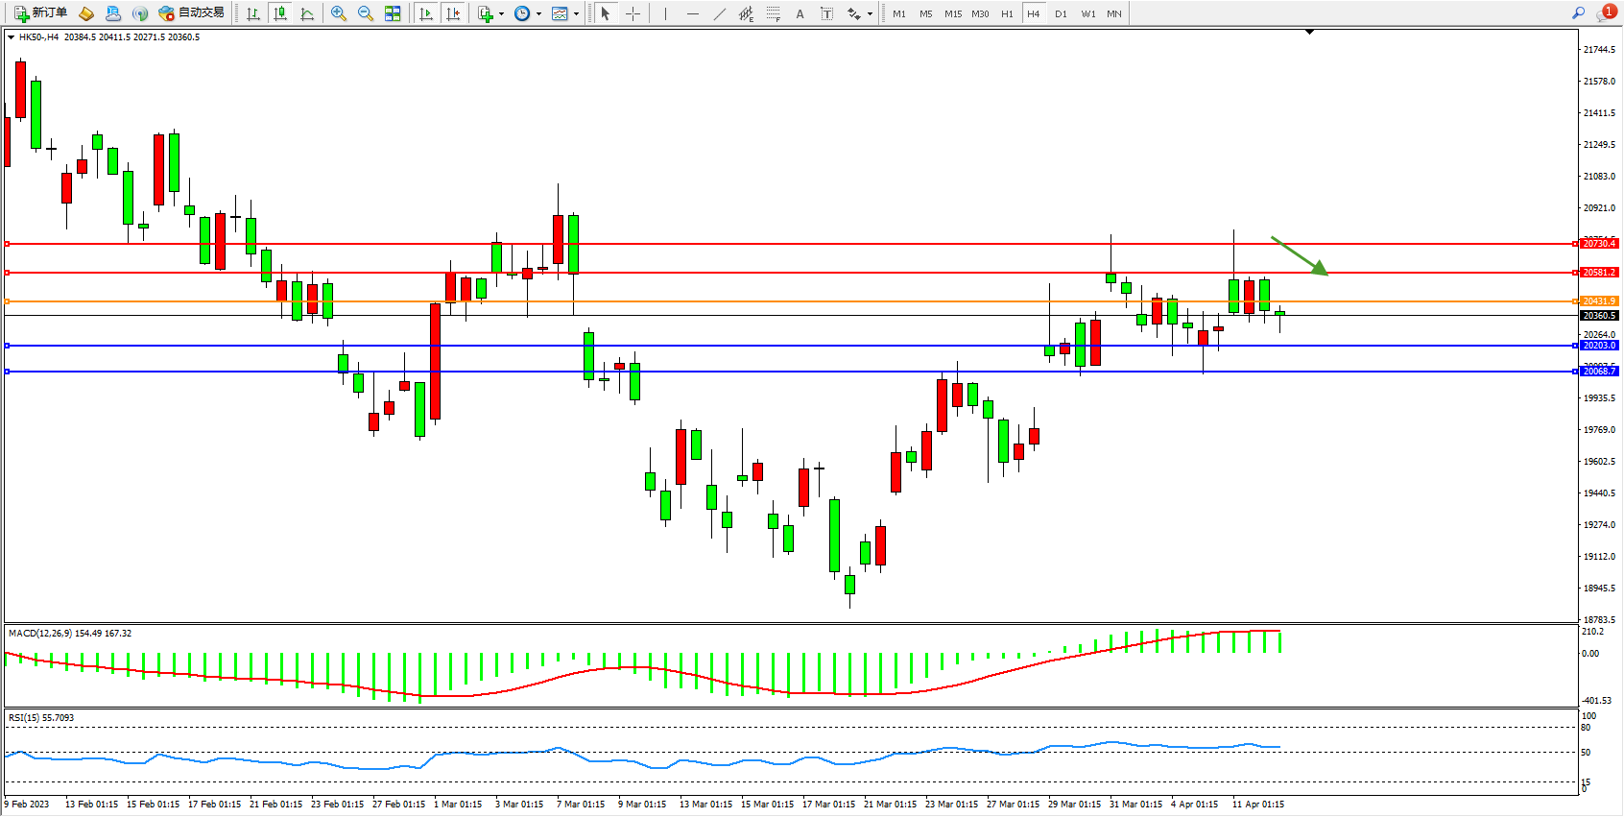This screenshot has width=1624, height=817.
Task: Pick the Fibonacci retracement tool
Action: tap(773, 13)
